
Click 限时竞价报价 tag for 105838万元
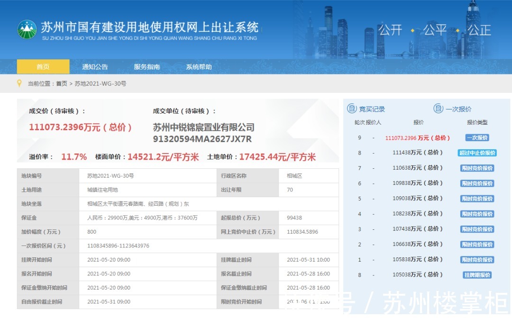(x=477, y=260)
